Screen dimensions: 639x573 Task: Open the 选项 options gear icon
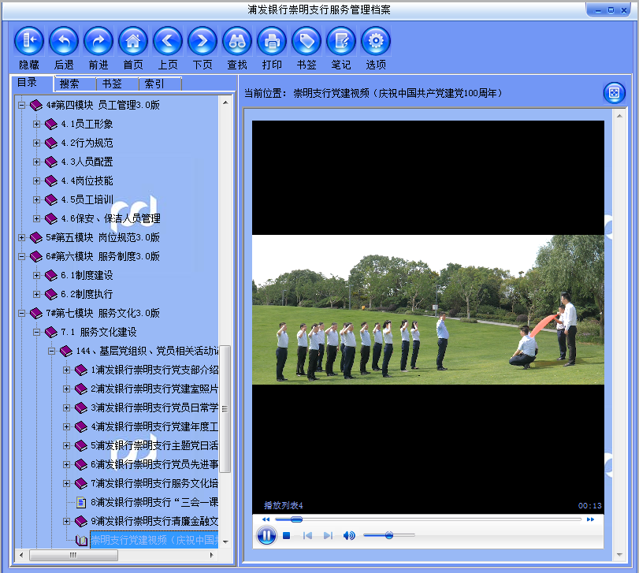click(376, 41)
